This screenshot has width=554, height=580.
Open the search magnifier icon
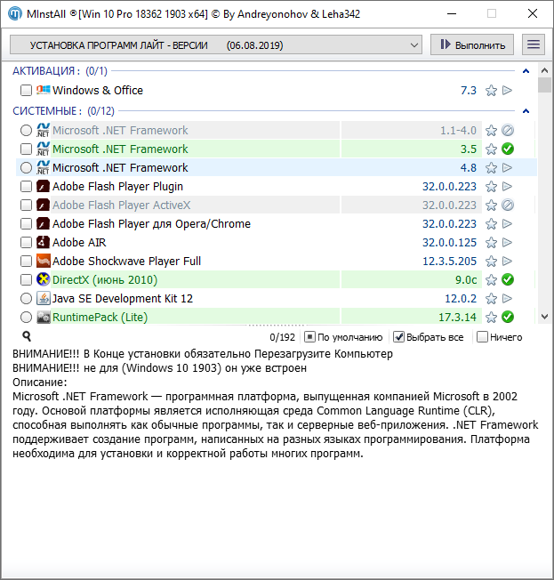click(27, 336)
